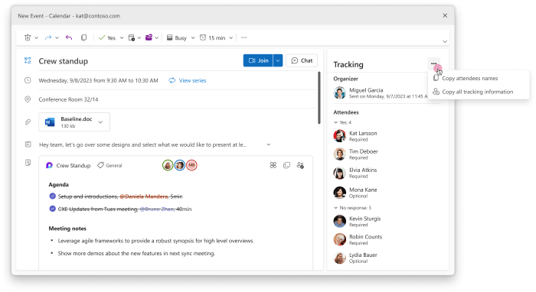Click the sharing people icon in notes header
The image size is (536, 292).
coord(300,165)
